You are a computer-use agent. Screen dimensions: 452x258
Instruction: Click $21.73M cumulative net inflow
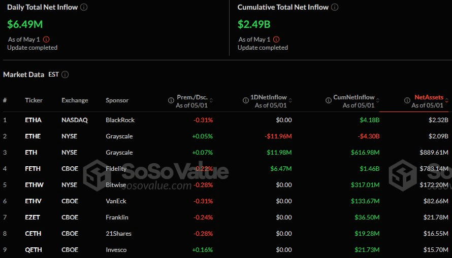point(367,250)
